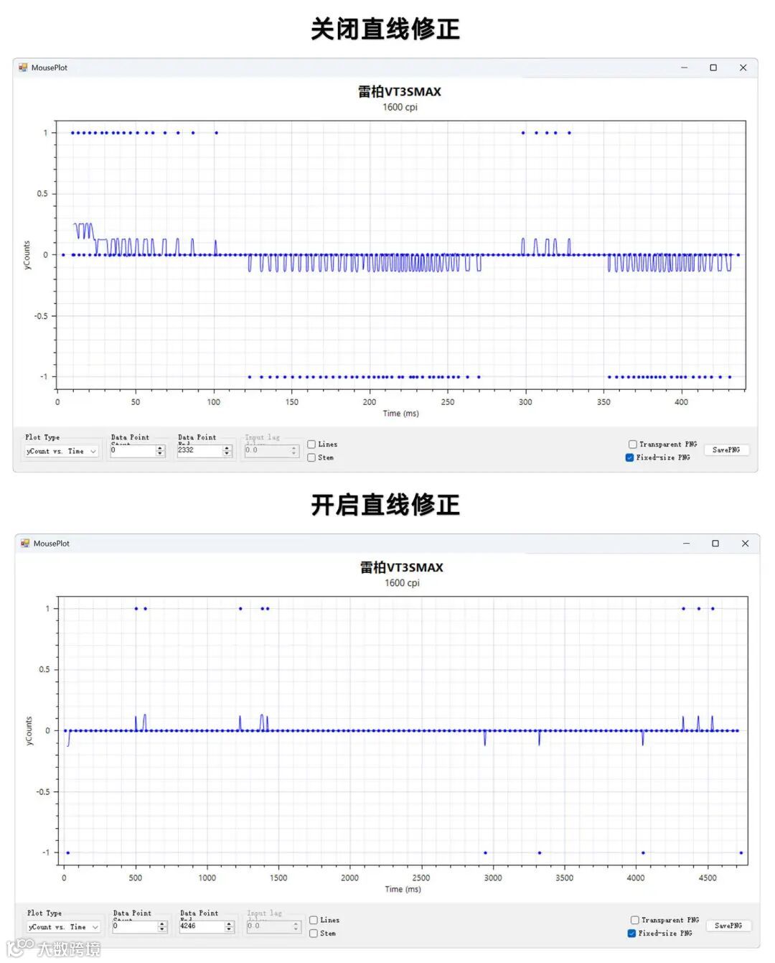Open Plot Type dropdown in lower window

[64, 927]
